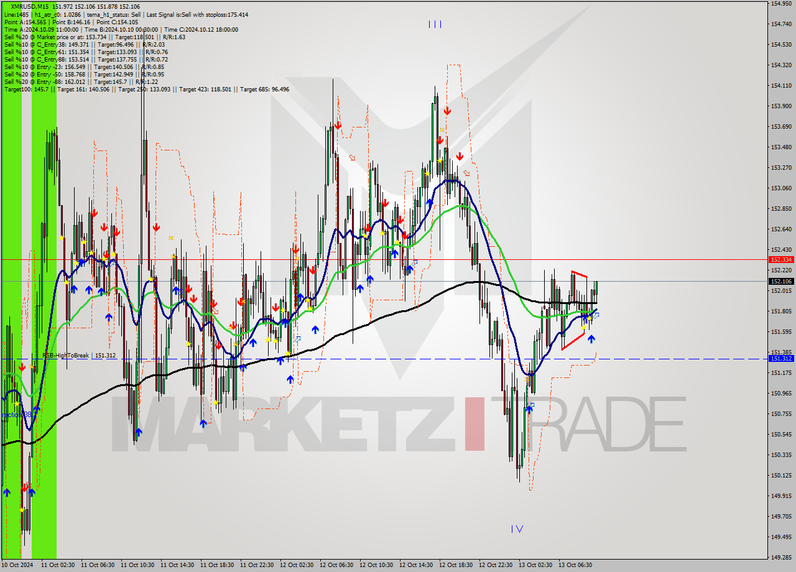Click the '13 Oct 06:30' time label
This screenshot has height=572, width=796.
click(x=575, y=565)
